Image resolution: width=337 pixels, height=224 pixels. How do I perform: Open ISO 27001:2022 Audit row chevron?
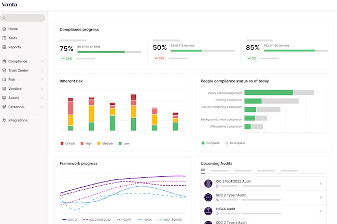[320, 184]
